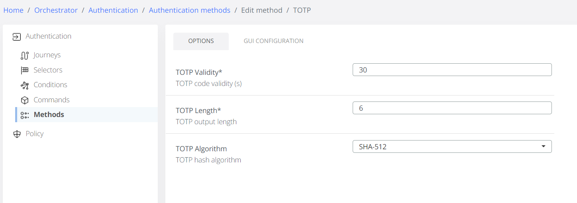Open Orchestrator breadcrumb link
This screenshot has height=203, width=577.
pos(56,10)
